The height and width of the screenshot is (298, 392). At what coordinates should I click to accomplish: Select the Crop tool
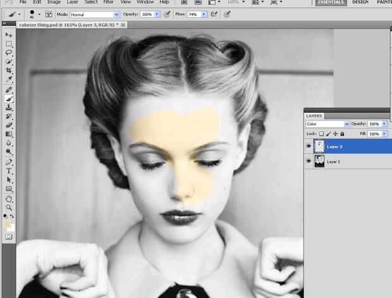click(9, 71)
